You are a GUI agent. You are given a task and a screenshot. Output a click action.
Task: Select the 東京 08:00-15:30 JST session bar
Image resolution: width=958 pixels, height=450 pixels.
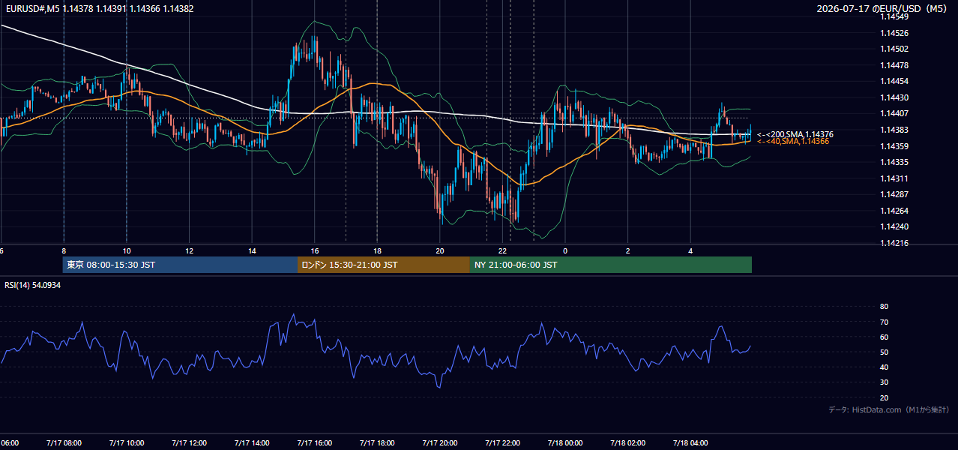[x=180, y=265]
